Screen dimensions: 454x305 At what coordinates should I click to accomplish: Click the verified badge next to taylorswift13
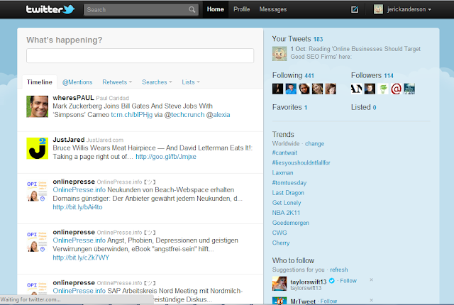(332, 281)
